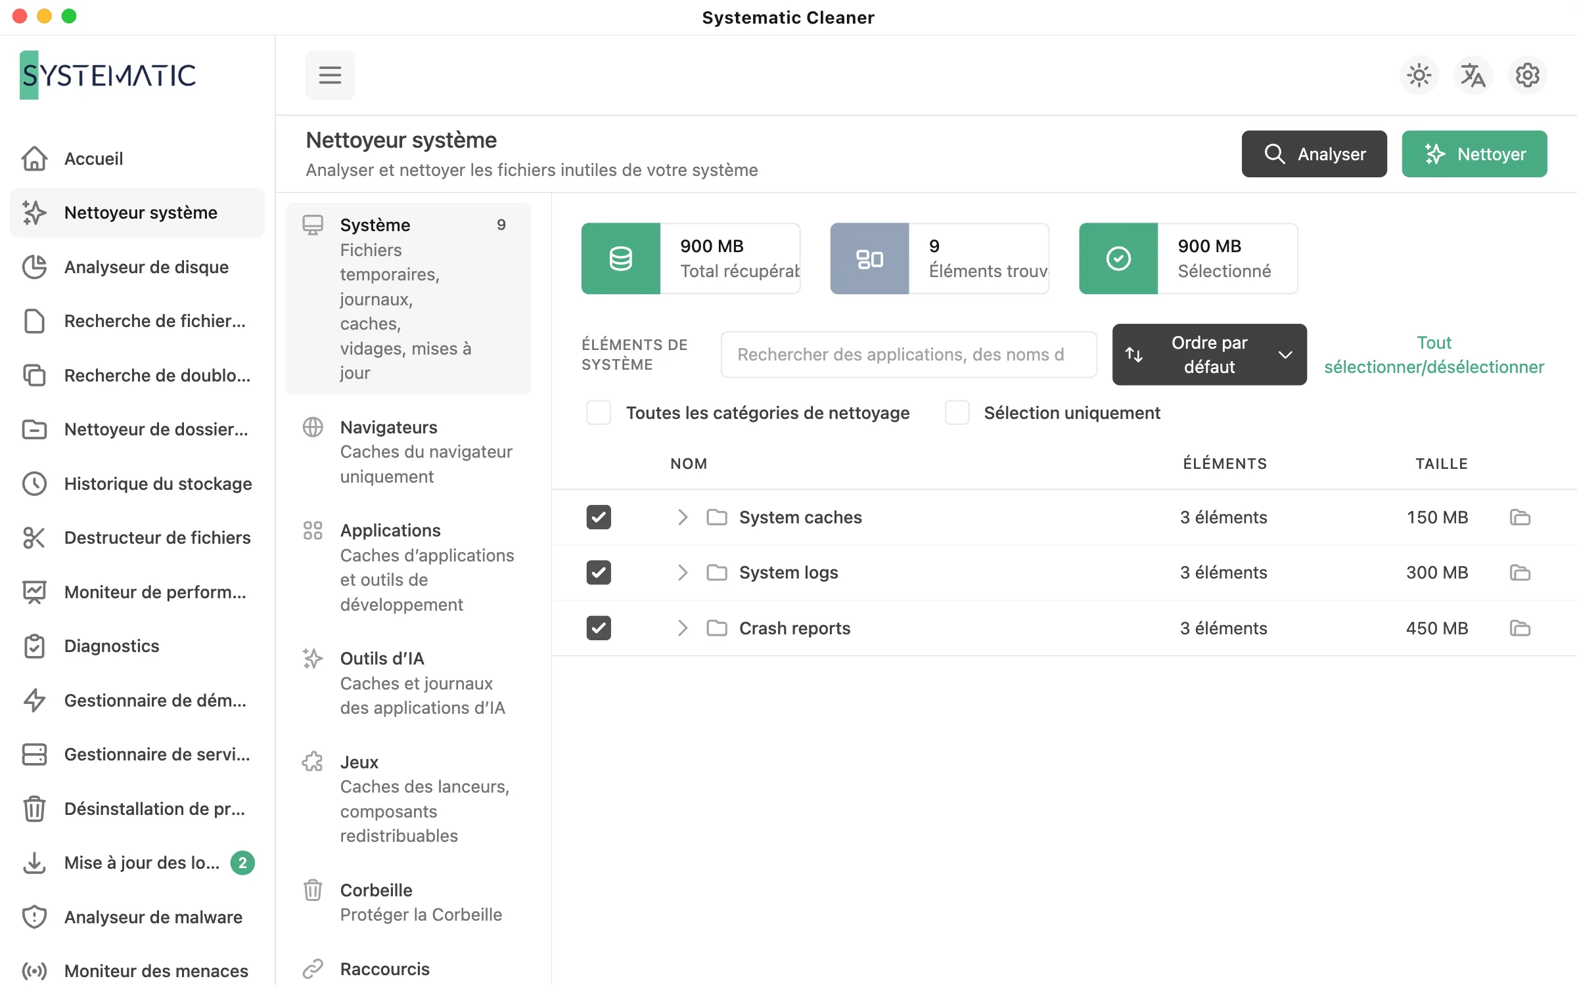Open Recherche de doublons in sidebar
The height and width of the screenshot is (985, 1577).
(x=137, y=375)
